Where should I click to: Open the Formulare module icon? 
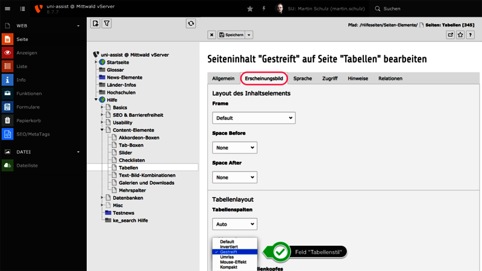click(x=7, y=107)
